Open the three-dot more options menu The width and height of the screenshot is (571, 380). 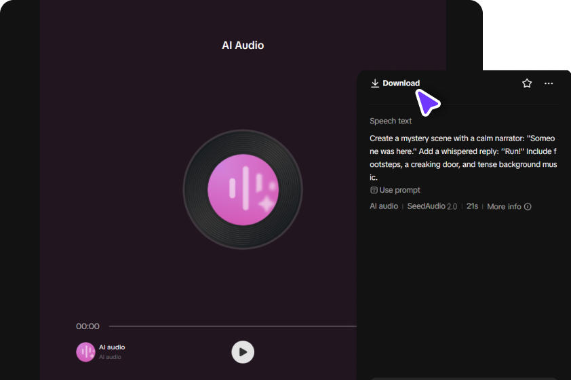549,83
